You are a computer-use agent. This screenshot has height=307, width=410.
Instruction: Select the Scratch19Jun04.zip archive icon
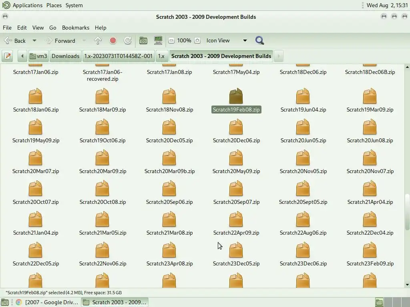tap(303, 96)
